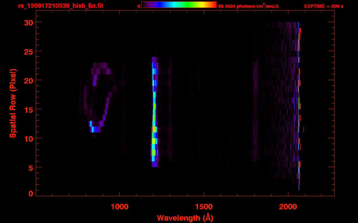Click the rainbow intensity color bar
Viewport: 358px width, 223px height.
179,5
